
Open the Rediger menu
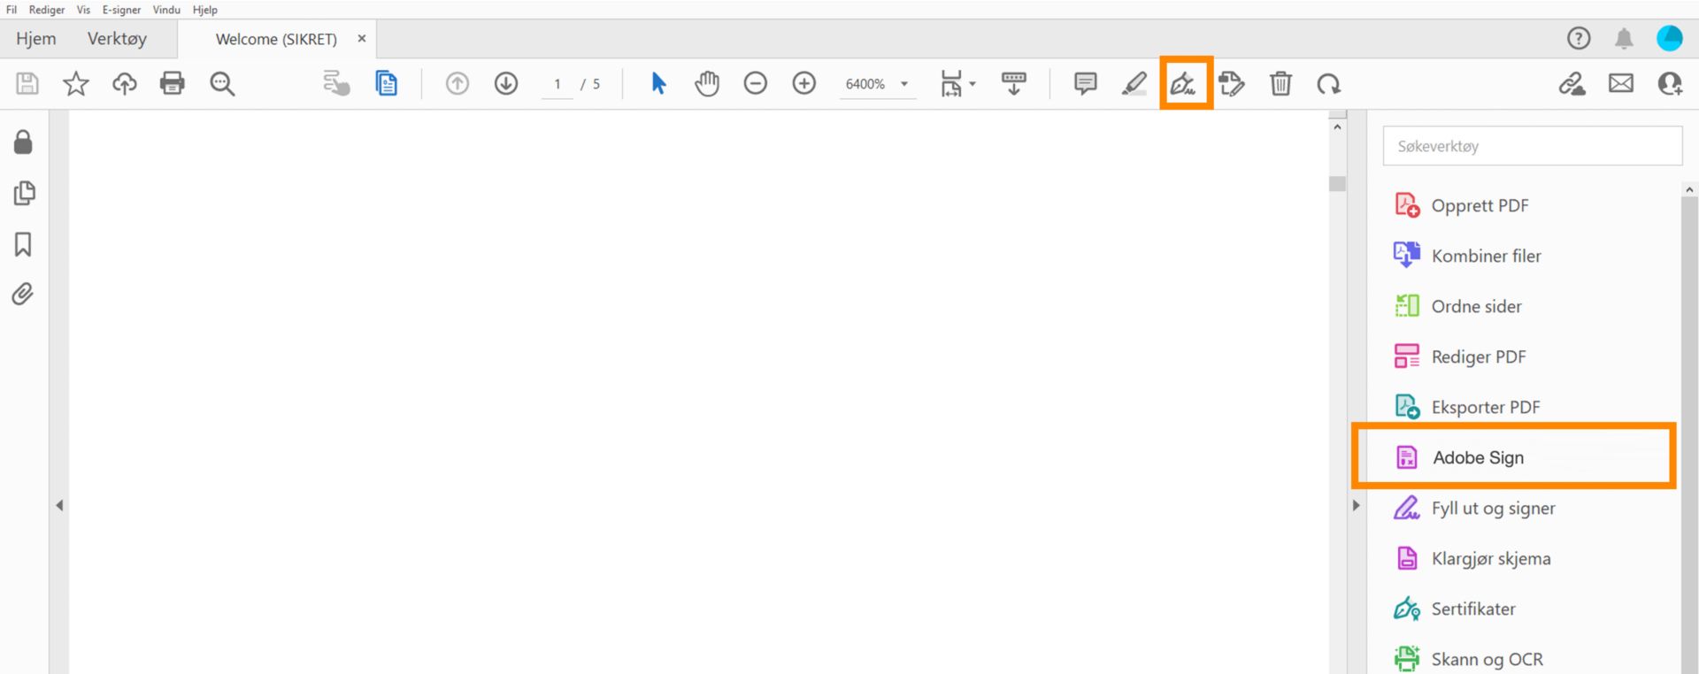47,10
